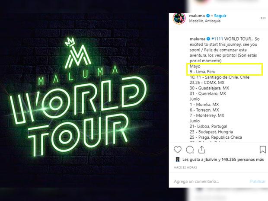Image resolution: width=268 pixels, height=201 pixels.
Task: Click the verified badge next to maluma header
Action: (208, 16)
